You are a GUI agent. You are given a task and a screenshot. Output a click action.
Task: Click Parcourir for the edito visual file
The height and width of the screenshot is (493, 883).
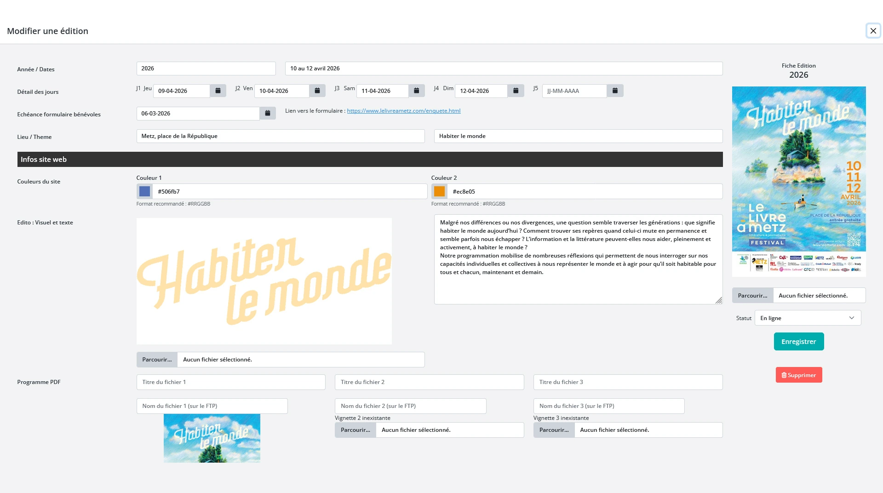(x=156, y=360)
